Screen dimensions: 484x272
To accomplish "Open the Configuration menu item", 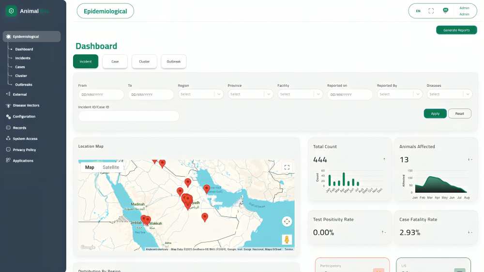I will pos(24,116).
